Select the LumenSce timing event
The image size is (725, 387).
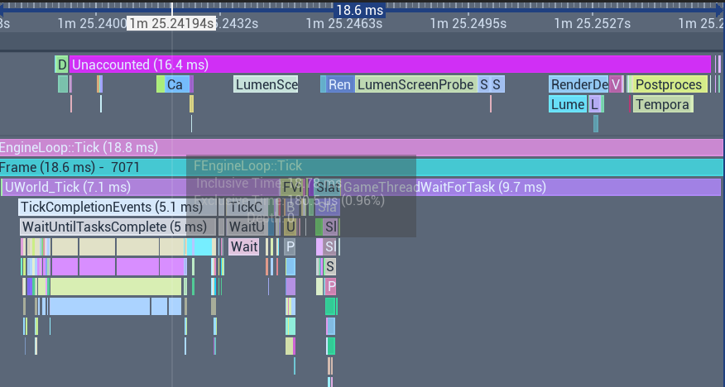[x=266, y=84]
